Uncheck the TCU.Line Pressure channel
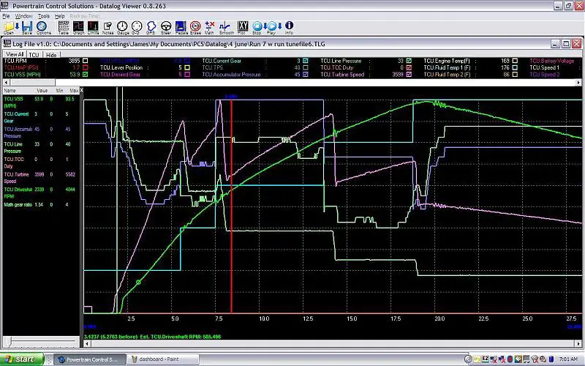The width and height of the screenshot is (585, 366). 409,61
